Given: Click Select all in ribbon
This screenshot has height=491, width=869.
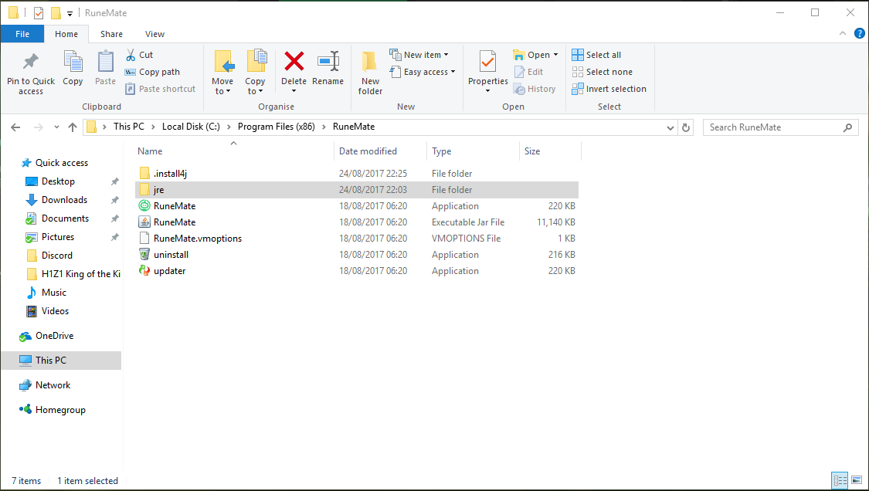Looking at the screenshot, I should pyautogui.click(x=596, y=55).
